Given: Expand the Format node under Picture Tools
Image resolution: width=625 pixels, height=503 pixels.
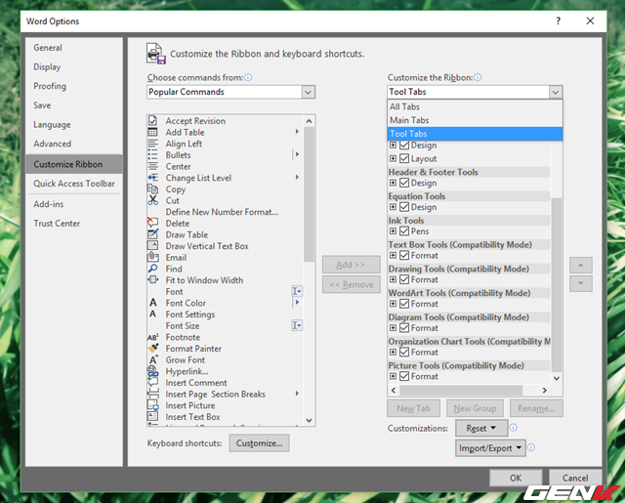Looking at the screenshot, I should (x=394, y=376).
